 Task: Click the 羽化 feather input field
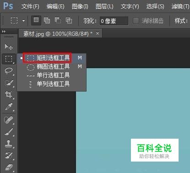pos(114,21)
